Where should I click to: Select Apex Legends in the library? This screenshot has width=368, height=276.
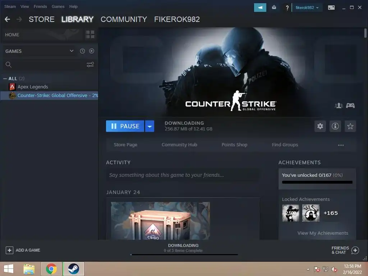pyautogui.click(x=33, y=87)
